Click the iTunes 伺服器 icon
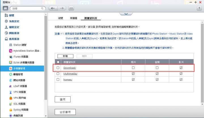The width and height of the screenshot is (204, 118). 11,57
